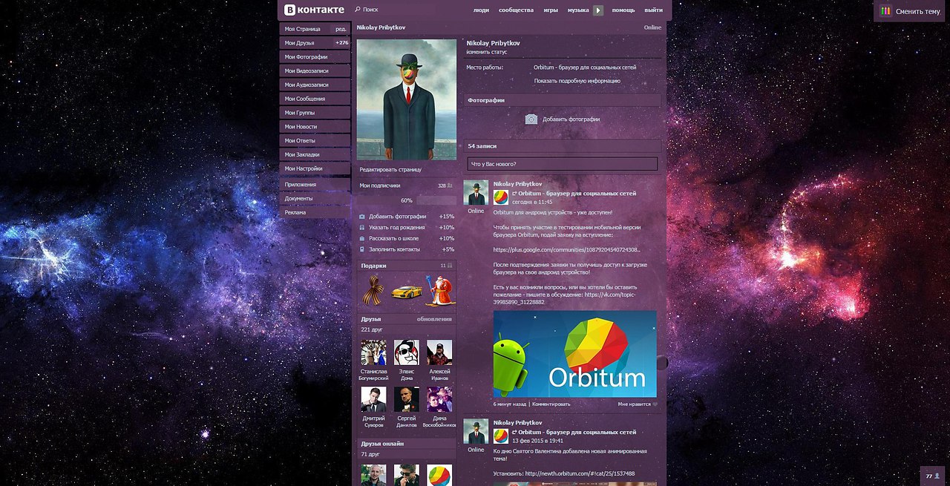Open the theme changer icon
The width and height of the screenshot is (950, 486).
[885, 11]
